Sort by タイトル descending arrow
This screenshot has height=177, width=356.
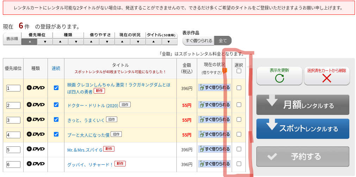(169, 42)
